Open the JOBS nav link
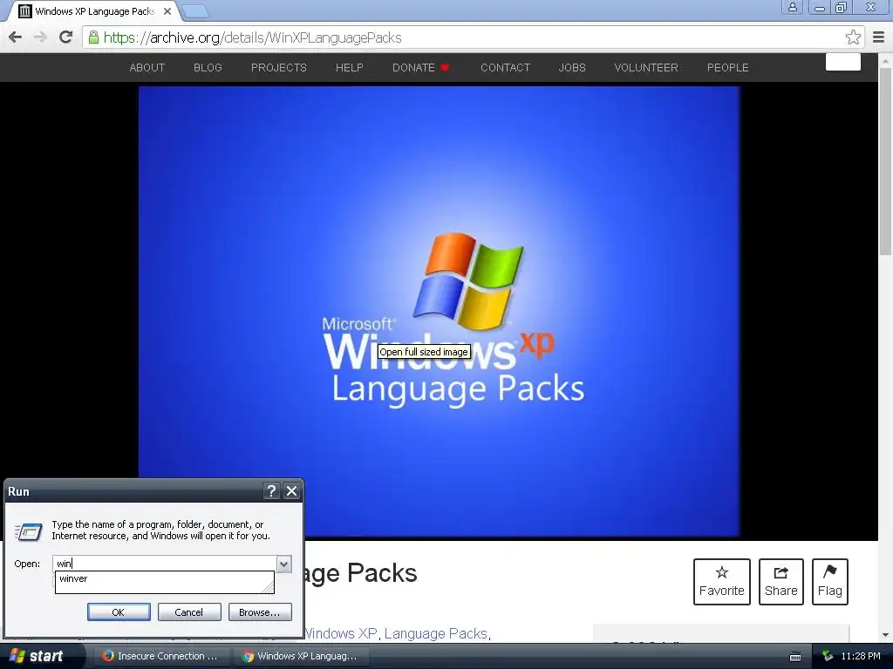Screen dimensions: 893x669 [572, 68]
